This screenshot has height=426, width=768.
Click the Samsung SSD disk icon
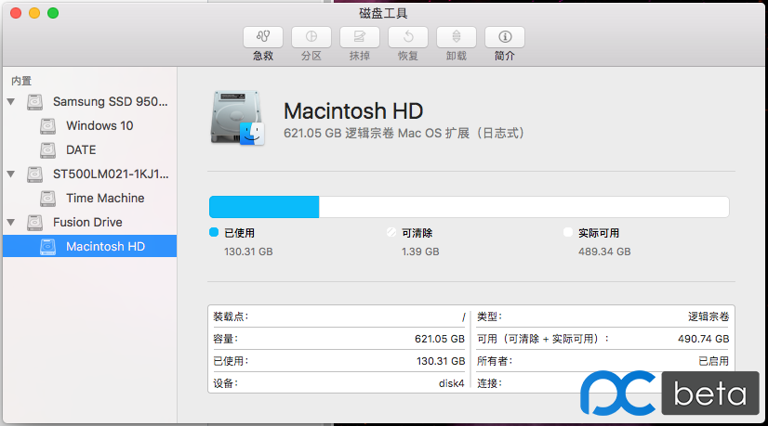coord(34,102)
